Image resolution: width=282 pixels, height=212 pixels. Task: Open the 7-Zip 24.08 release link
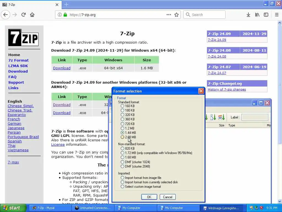(217, 56)
